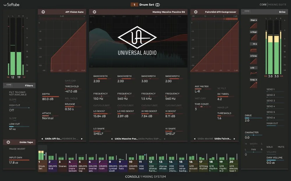Click the MIXING SUITE label at top right
The image size is (291, 181).
tap(277, 5)
